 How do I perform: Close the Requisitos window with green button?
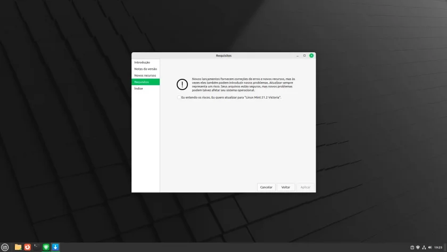[x=311, y=55]
